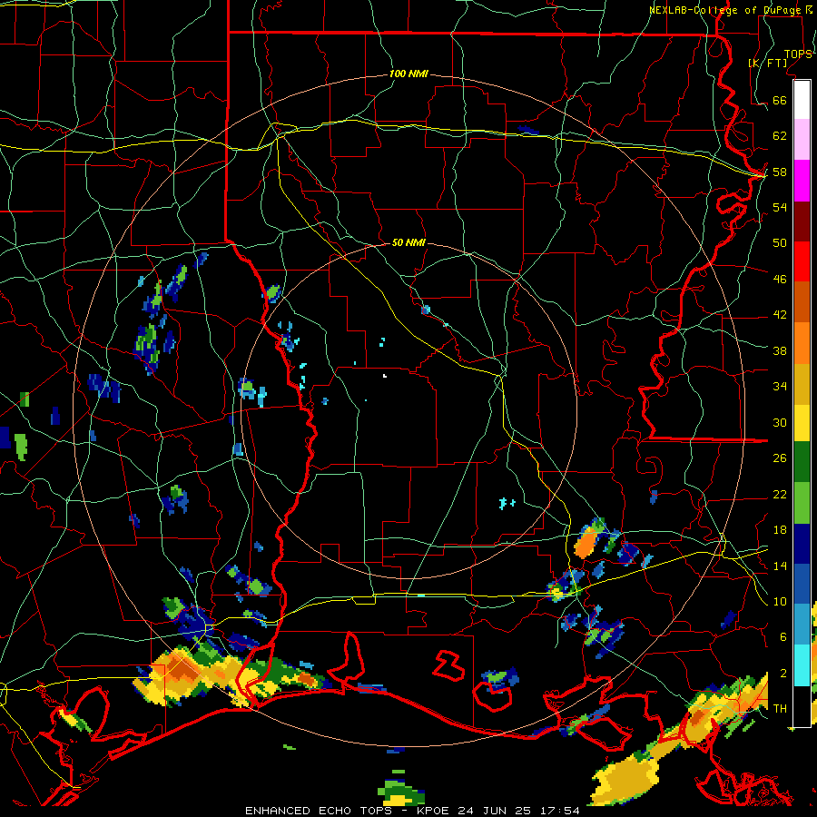The width and height of the screenshot is (817, 817).
Task: Click the '50' legend value
Action: point(780,242)
